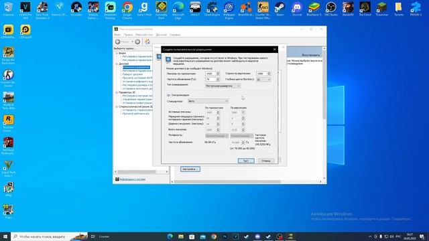Image resolution: width=429 pixels, height=241 pixels.
Task: Open OBS Studio desktop shortcut
Action: click(x=330, y=9)
